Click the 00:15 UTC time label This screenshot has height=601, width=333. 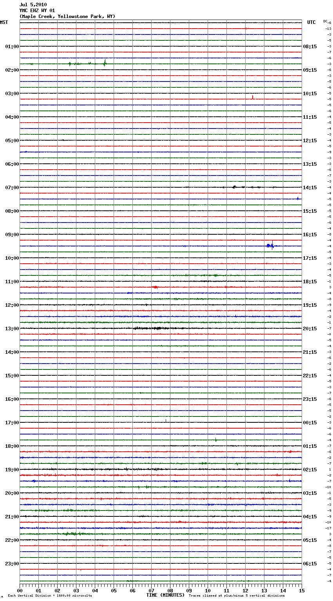[x=310, y=423]
